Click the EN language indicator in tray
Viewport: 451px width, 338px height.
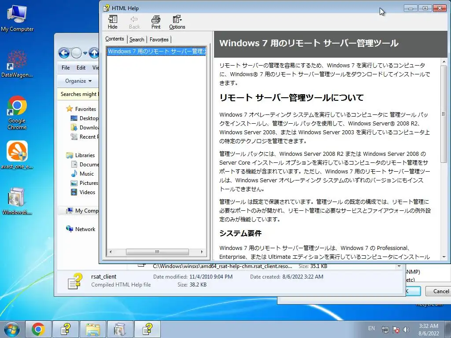(x=371, y=328)
